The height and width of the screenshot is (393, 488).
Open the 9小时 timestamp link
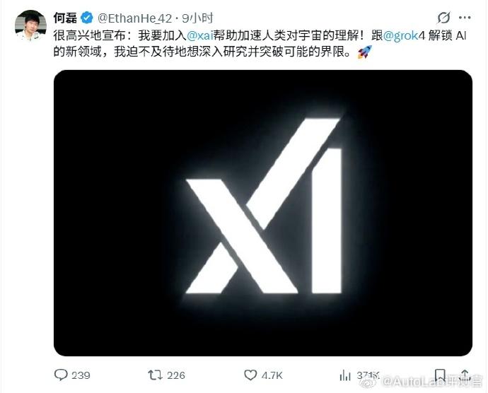coord(197,18)
